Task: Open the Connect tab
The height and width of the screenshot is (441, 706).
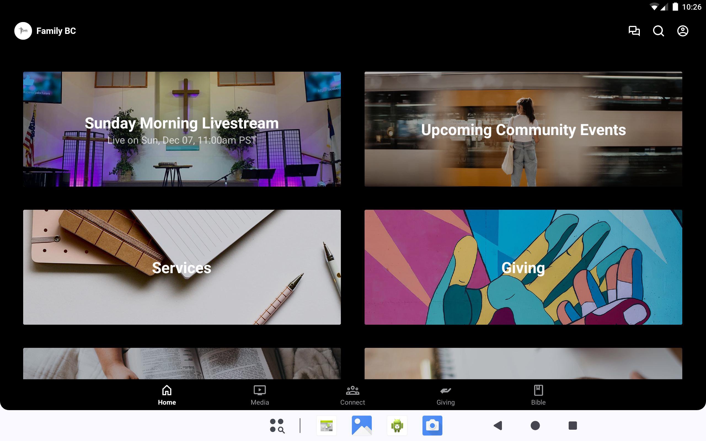Action: tap(352, 395)
